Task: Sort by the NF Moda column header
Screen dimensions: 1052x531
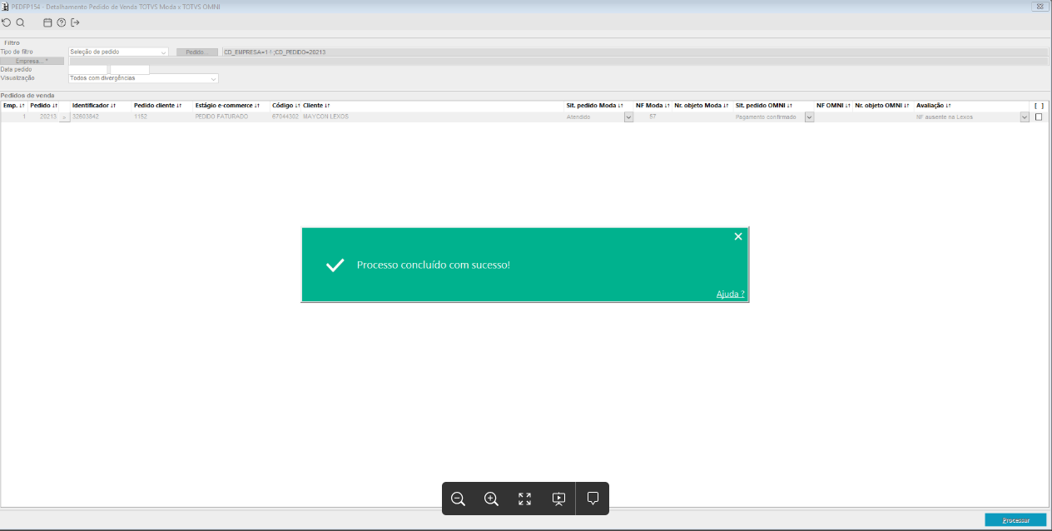Action: point(653,106)
